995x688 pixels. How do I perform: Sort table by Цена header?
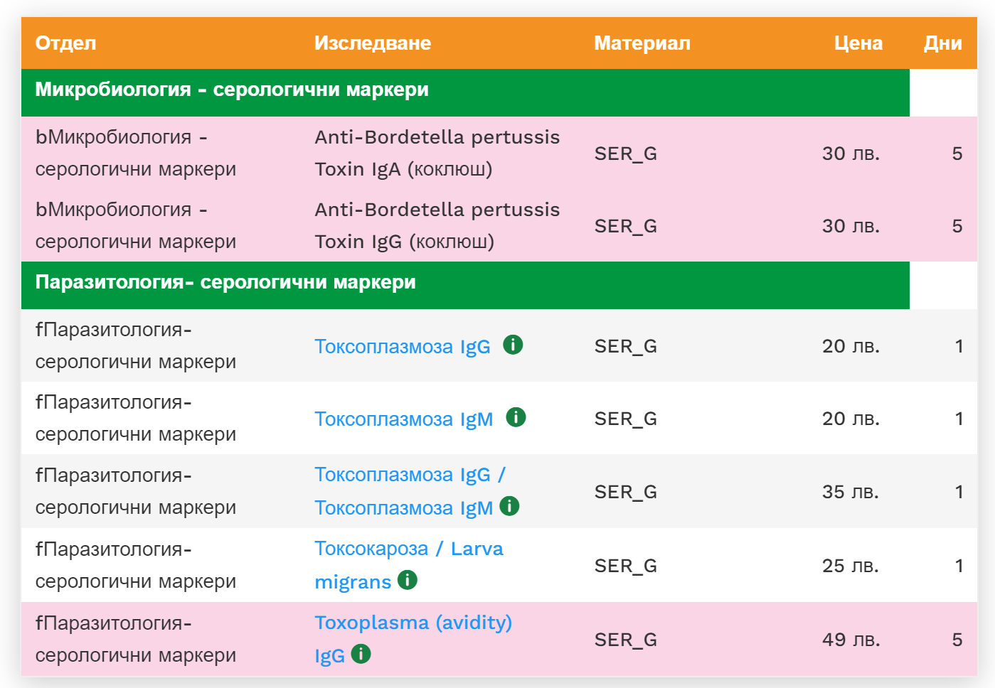click(x=858, y=43)
